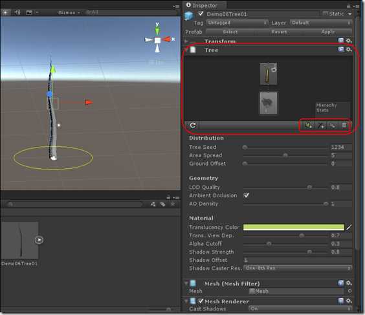Open the Layer dropdown showing Default

coord(321,23)
